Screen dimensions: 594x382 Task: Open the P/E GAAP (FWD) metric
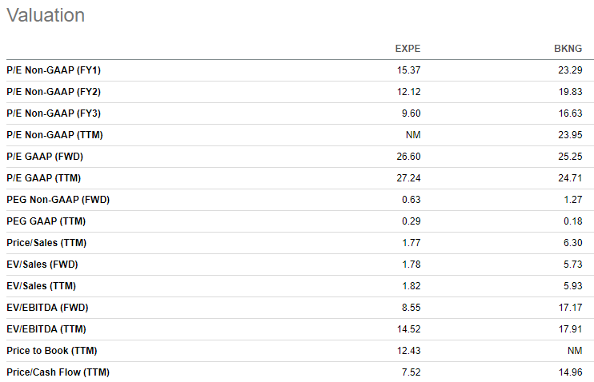tap(45, 157)
